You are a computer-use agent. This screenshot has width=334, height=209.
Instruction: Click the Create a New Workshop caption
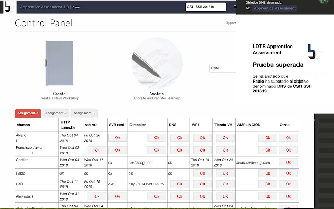(x=59, y=98)
